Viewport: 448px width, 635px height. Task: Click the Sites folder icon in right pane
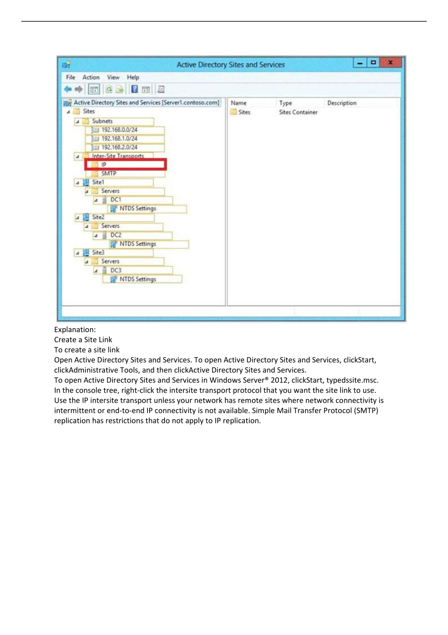[x=234, y=112]
